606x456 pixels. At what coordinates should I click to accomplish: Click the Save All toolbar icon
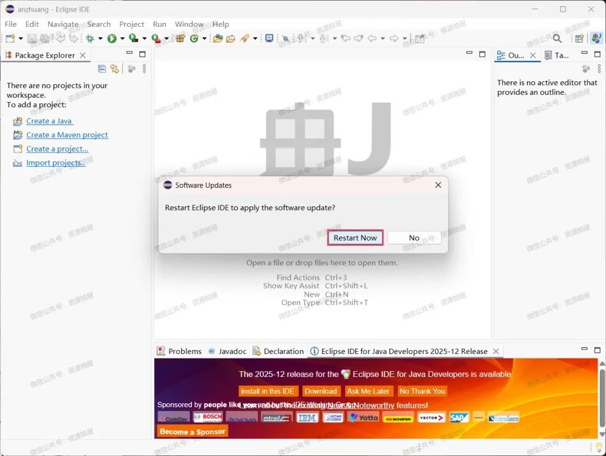(45, 38)
